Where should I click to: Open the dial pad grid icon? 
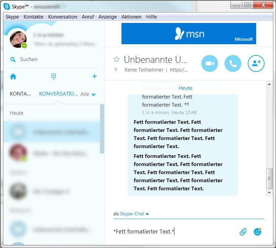[x=54, y=77]
